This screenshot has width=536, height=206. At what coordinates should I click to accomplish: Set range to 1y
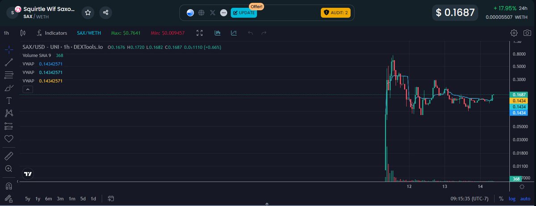click(38, 198)
